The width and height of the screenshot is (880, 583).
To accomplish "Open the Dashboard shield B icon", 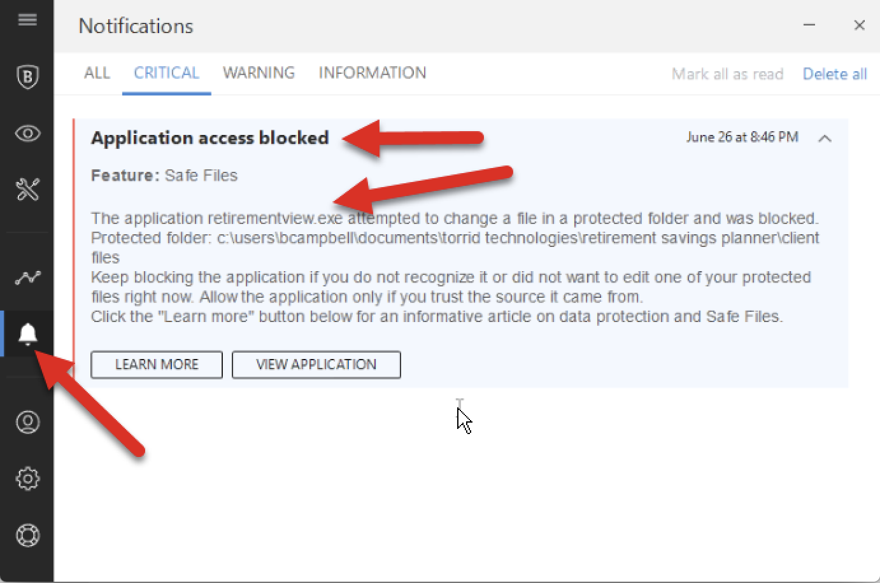I will pyautogui.click(x=27, y=77).
